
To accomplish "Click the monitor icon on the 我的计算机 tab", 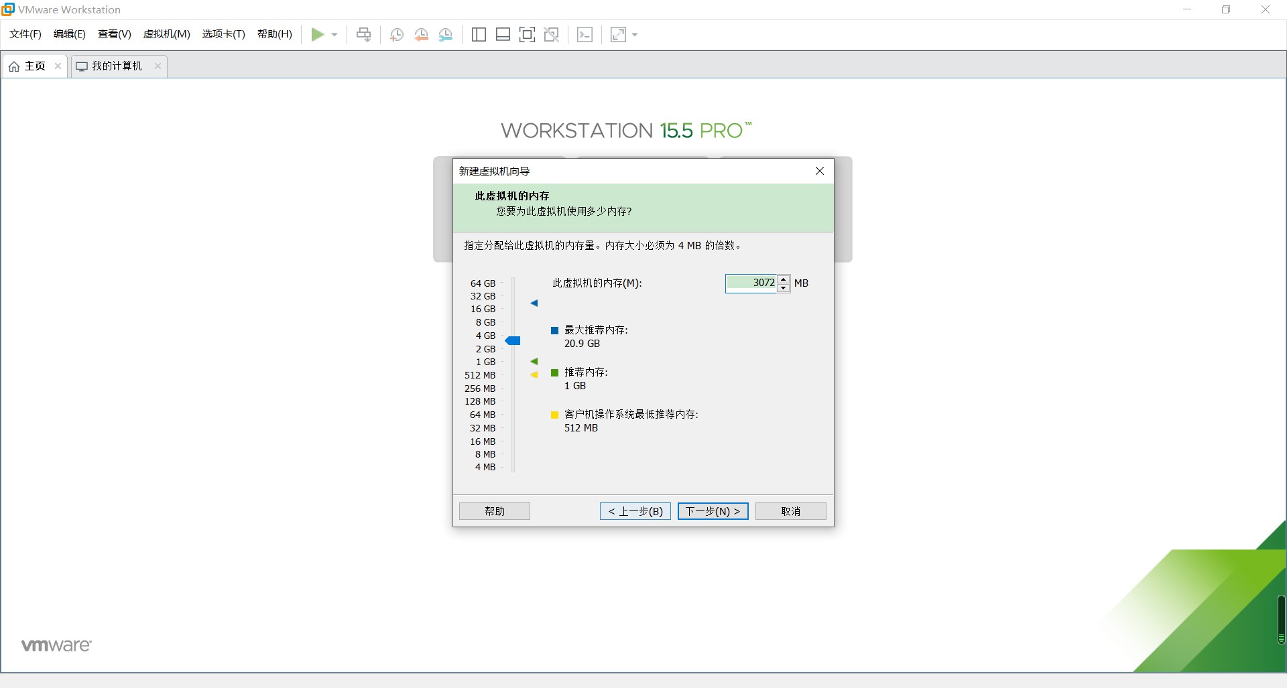I will [x=82, y=66].
